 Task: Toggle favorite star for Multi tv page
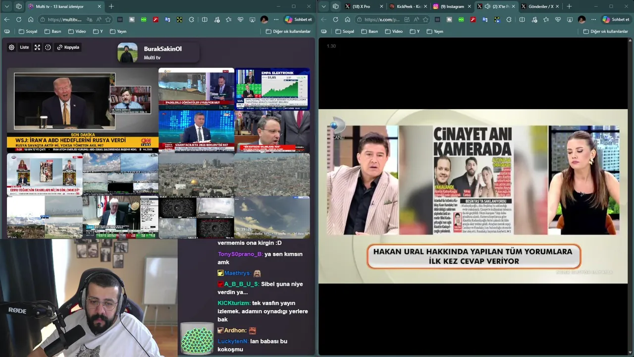(107, 19)
